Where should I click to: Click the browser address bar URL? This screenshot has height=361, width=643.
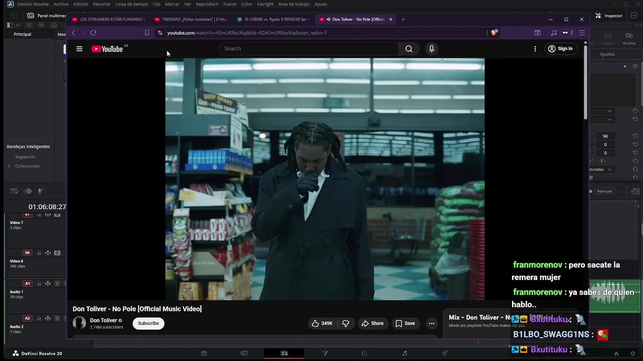point(247,33)
